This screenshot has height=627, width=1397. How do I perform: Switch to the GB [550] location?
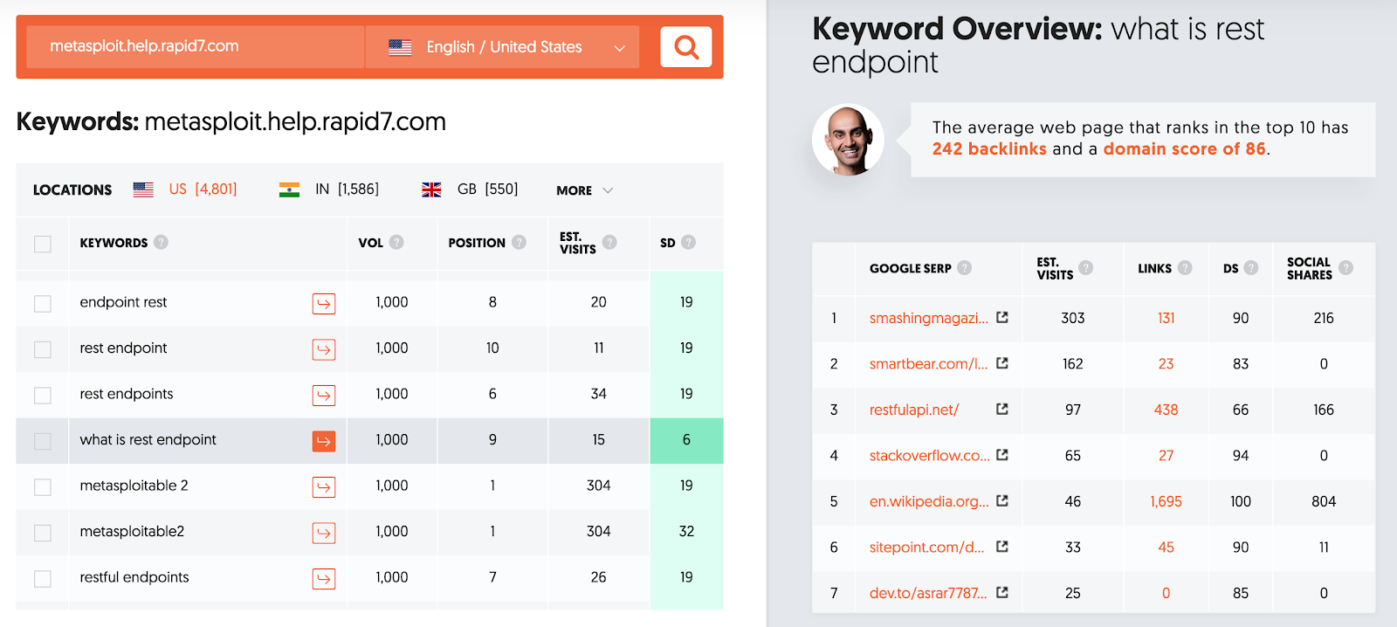471,189
